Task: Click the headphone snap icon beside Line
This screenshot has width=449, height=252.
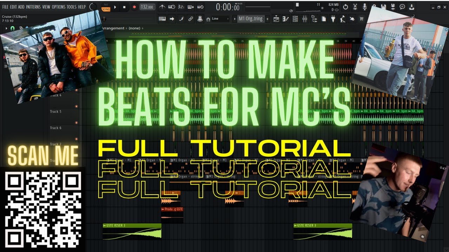Action: [x=208, y=19]
